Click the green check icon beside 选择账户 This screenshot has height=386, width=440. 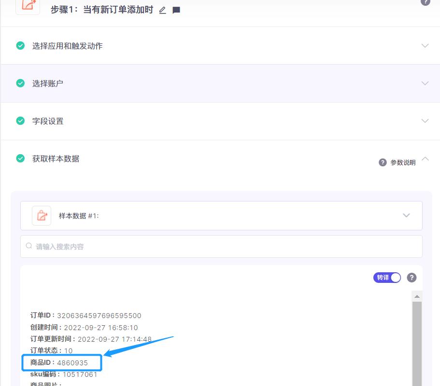click(x=20, y=83)
